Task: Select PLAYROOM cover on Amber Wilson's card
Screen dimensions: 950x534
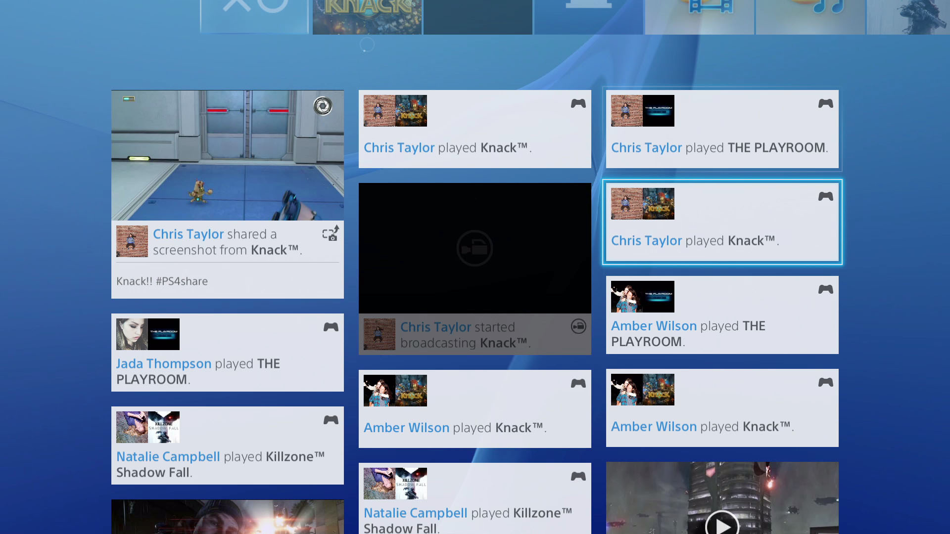Action: (659, 297)
